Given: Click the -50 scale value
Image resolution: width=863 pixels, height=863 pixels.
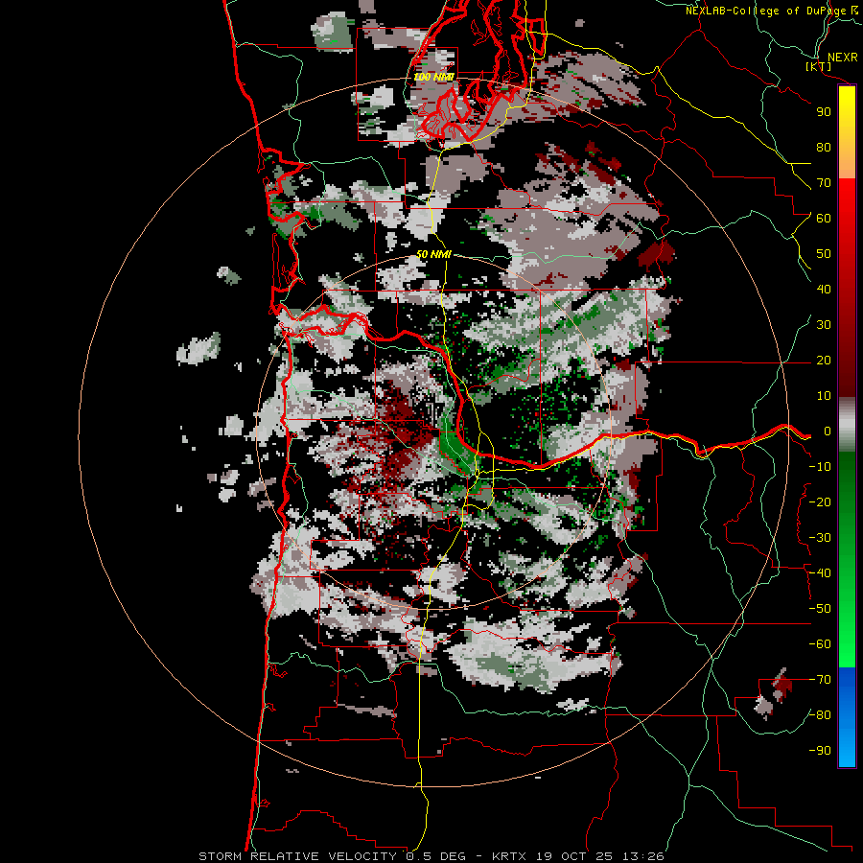Looking at the screenshot, I should [x=820, y=609].
